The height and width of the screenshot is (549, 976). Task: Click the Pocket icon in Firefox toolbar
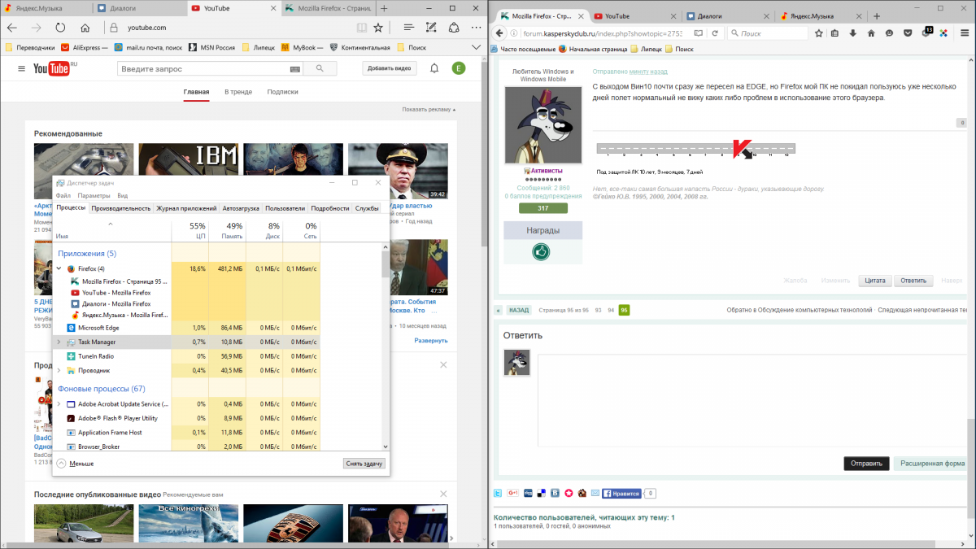908,33
